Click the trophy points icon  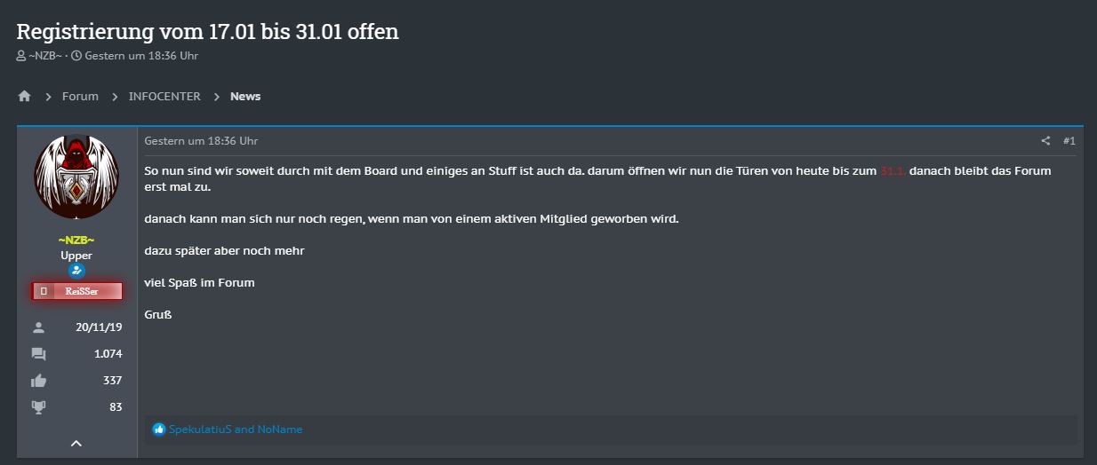(38, 407)
